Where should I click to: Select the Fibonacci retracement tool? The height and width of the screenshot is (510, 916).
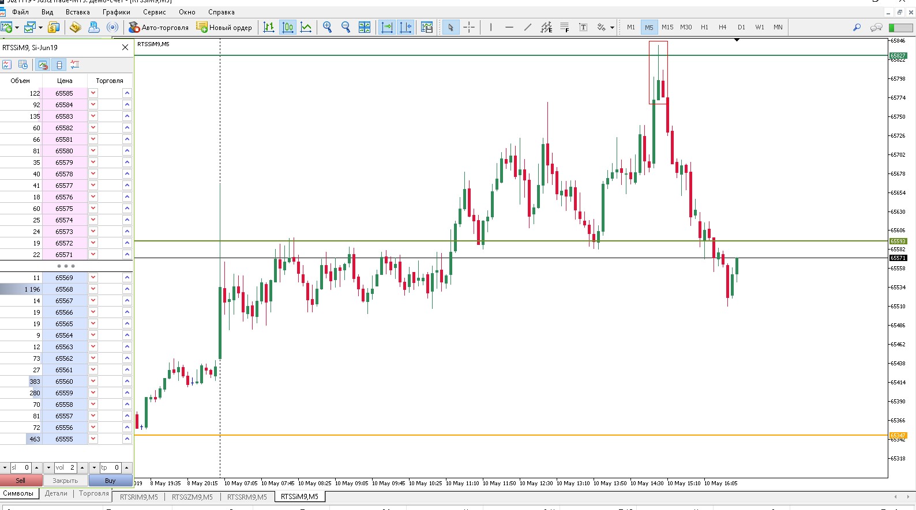(565, 27)
